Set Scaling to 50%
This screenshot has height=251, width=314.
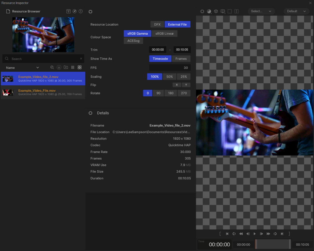pyautogui.click(x=169, y=76)
